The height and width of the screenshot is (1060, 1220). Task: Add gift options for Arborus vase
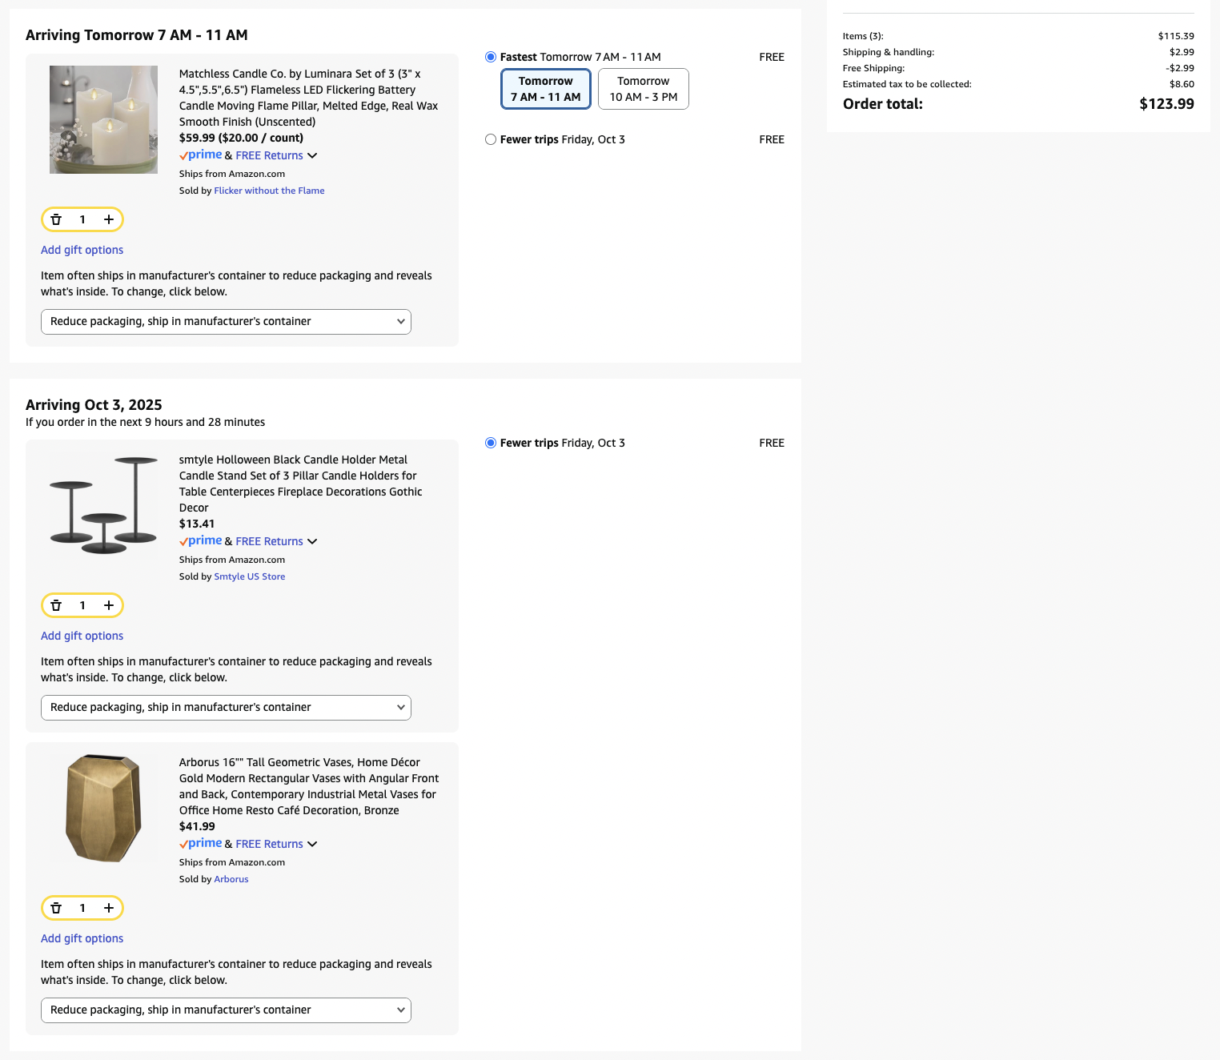[82, 938]
